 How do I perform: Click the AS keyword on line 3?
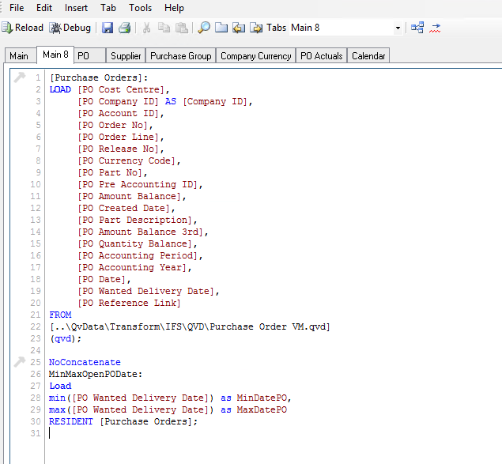(x=170, y=101)
